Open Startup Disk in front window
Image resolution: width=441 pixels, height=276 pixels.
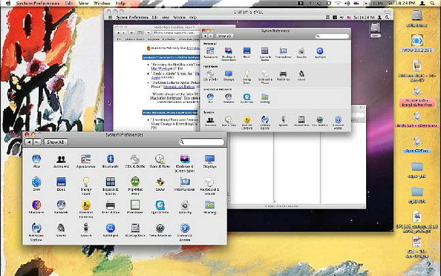pos(135,230)
